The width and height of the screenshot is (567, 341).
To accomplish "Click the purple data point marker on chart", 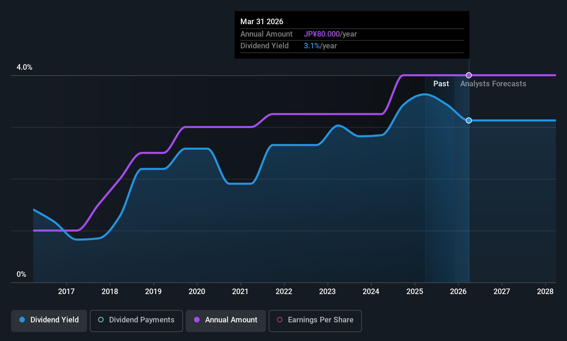I will (x=469, y=75).
